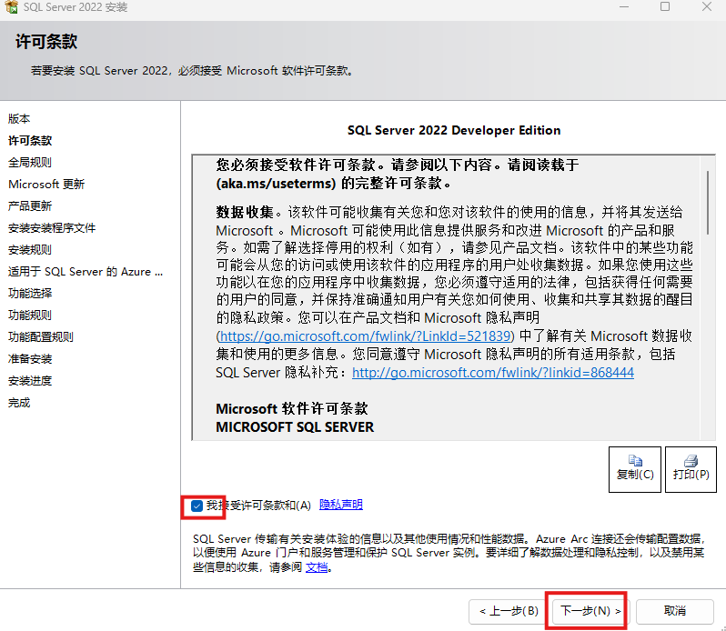Image resolution: width=726 pixels, height=631 pixels.
Task: Select the 适用于 SQL Server 的 Azure step
Action: pos(86,272)
